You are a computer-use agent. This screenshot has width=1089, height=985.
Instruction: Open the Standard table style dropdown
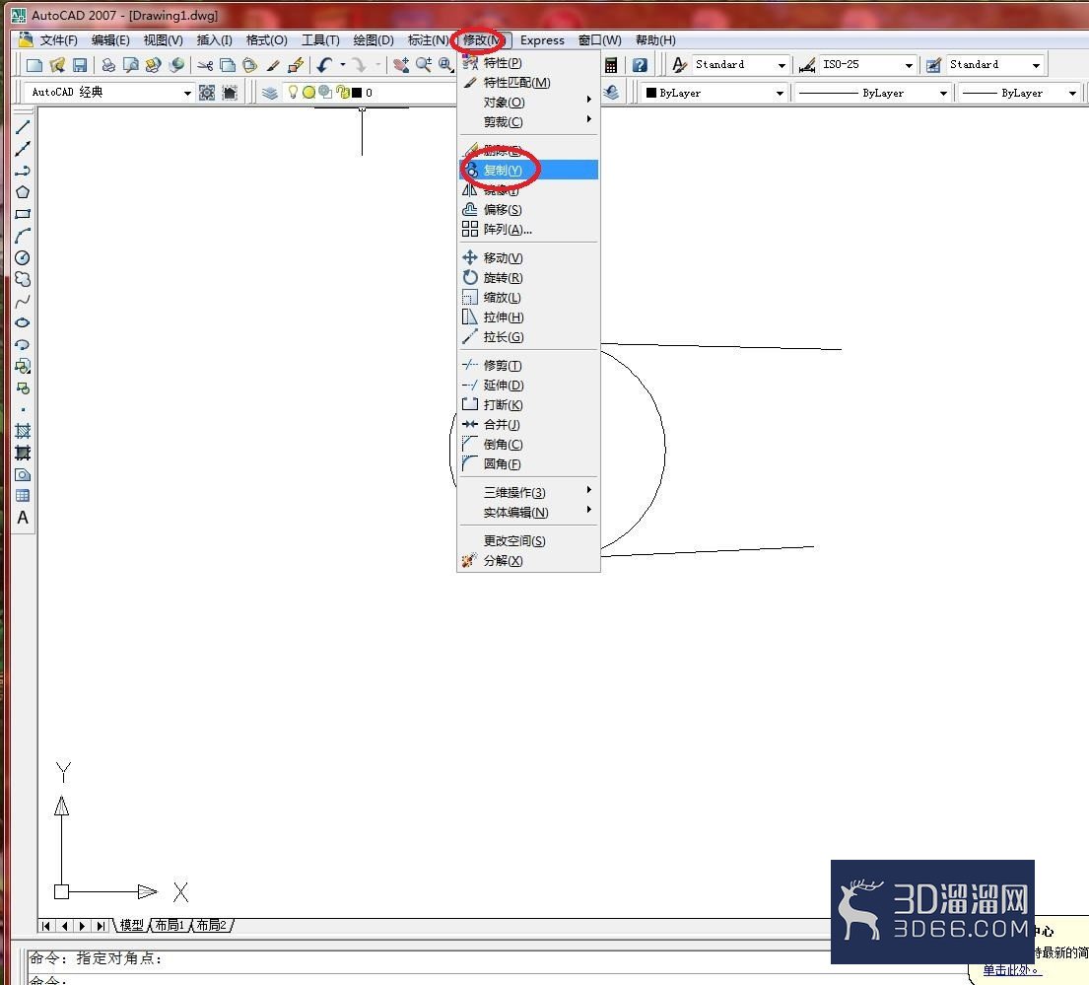coord(1036,65)
